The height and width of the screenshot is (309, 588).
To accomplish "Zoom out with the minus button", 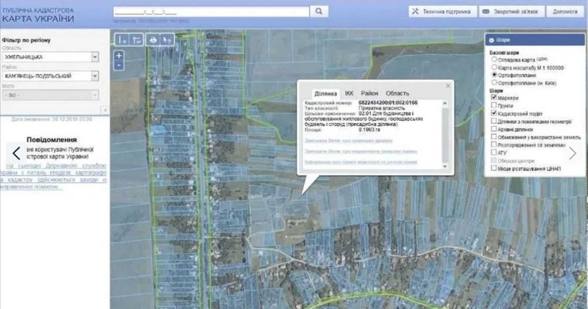I will pos(119,65).
